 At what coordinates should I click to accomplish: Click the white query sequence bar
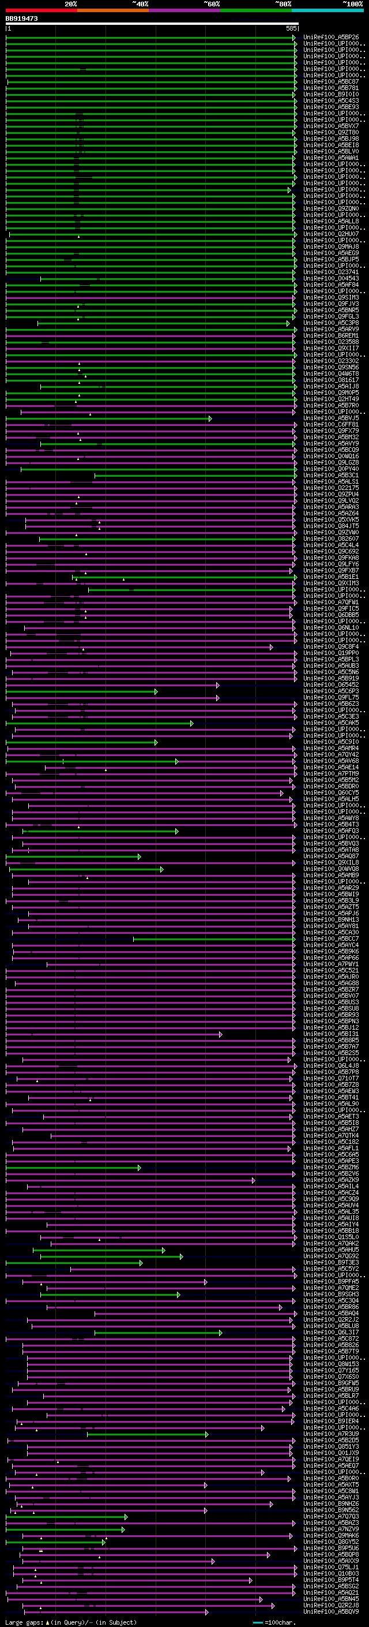[x=152, y=24]
